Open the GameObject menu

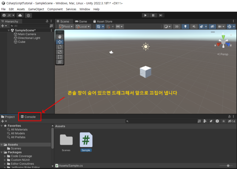click(x=36, y=9)
